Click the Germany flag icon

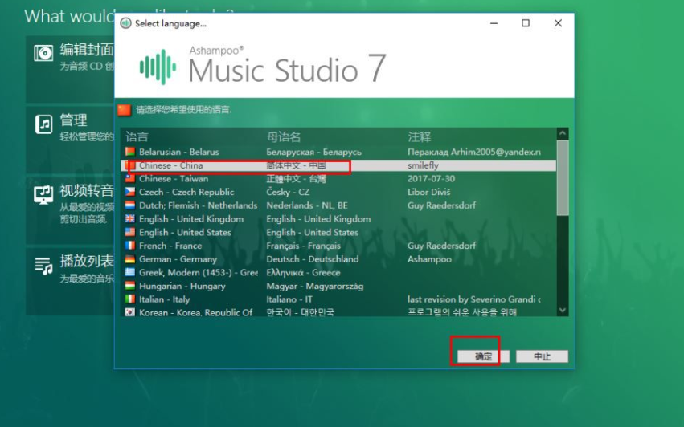pyautogui.click(x=129, y=259)
